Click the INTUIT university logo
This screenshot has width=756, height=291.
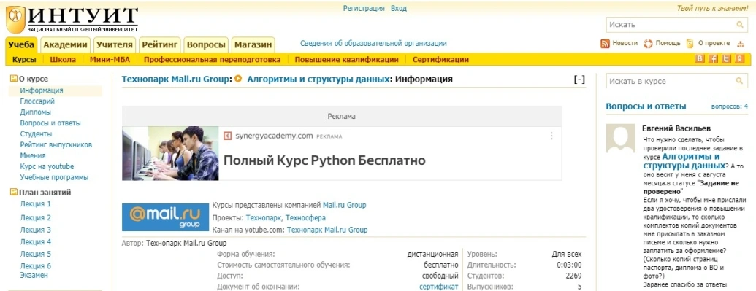(x=72, y=20)
